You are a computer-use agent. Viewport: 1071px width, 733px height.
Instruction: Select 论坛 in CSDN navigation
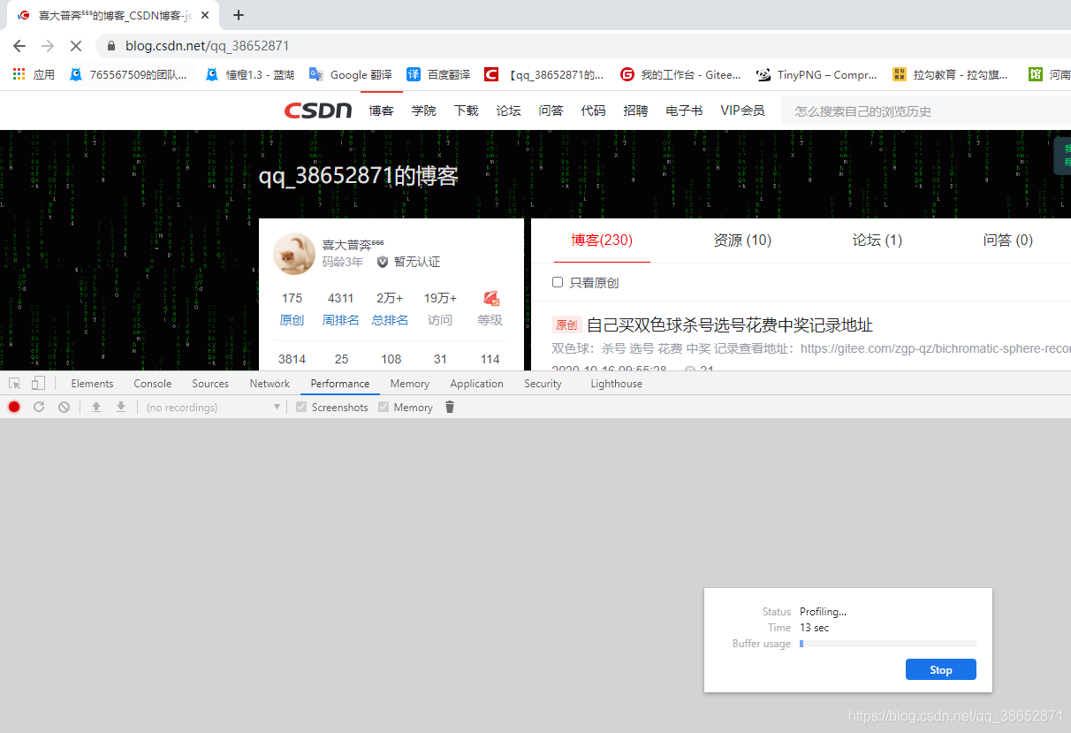[509, 111]
